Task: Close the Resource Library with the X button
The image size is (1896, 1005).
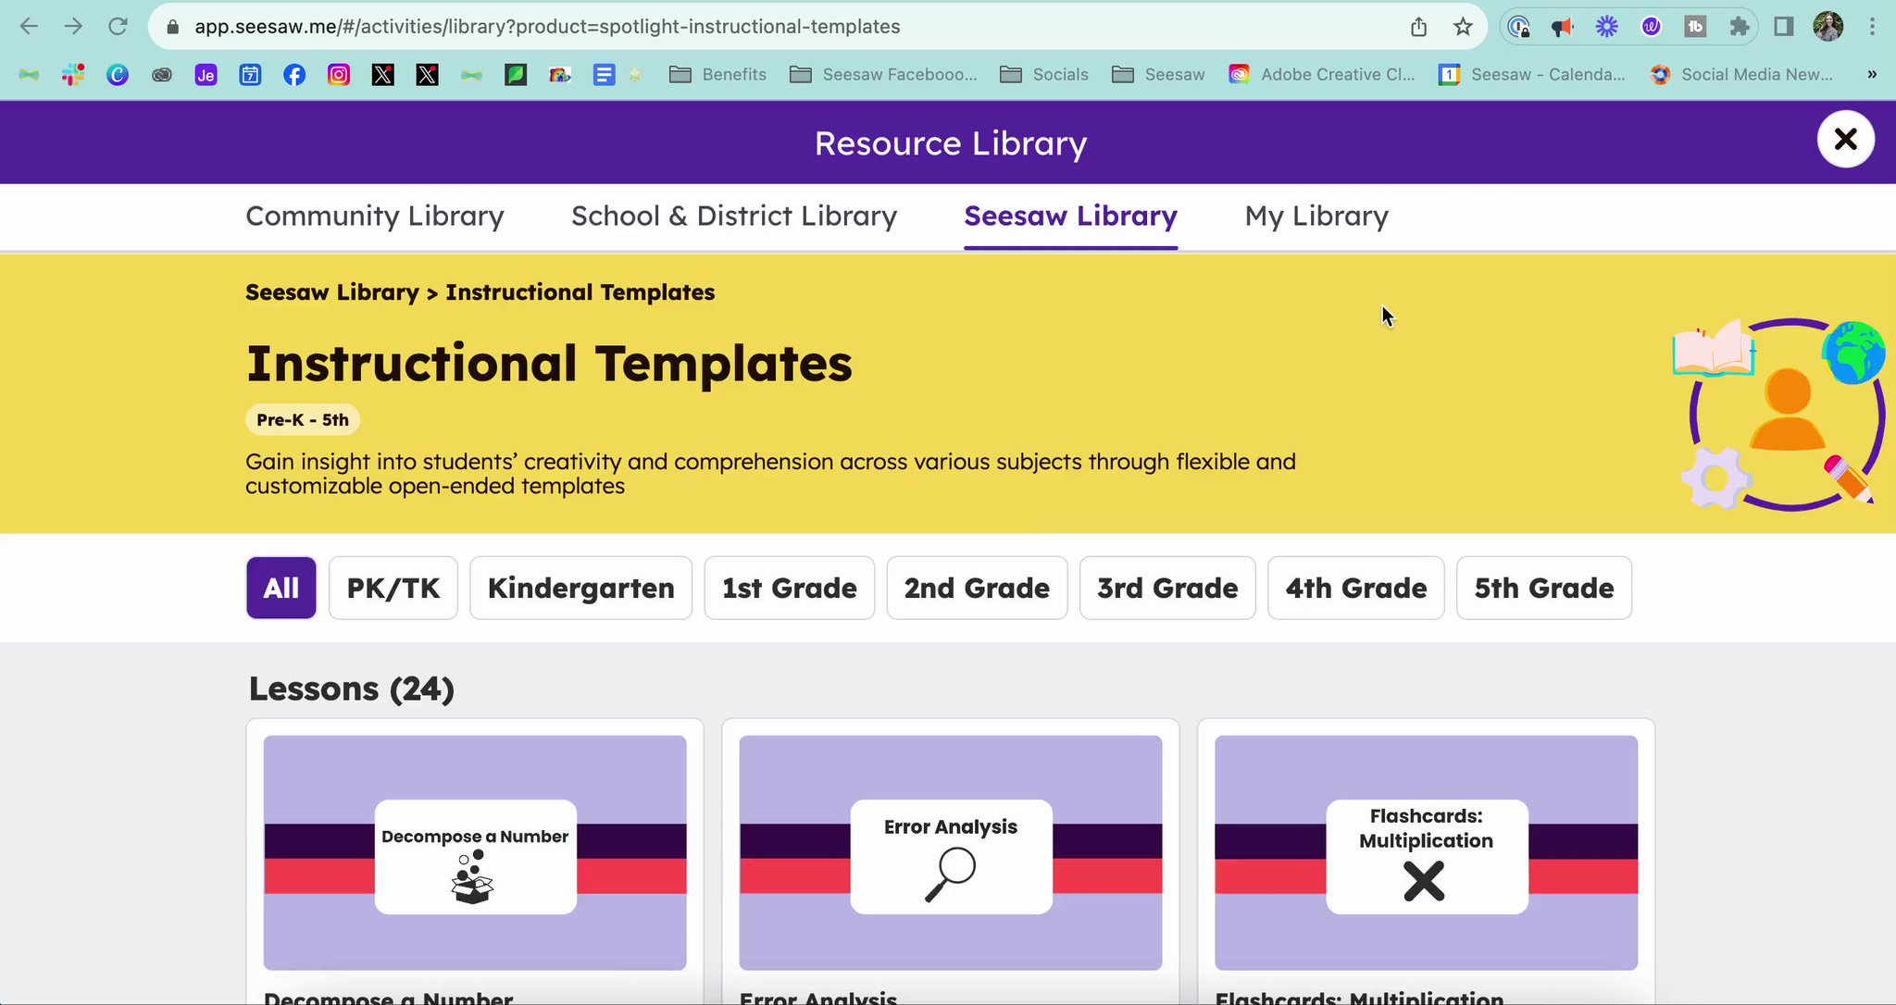Action: coord(1846,139)
